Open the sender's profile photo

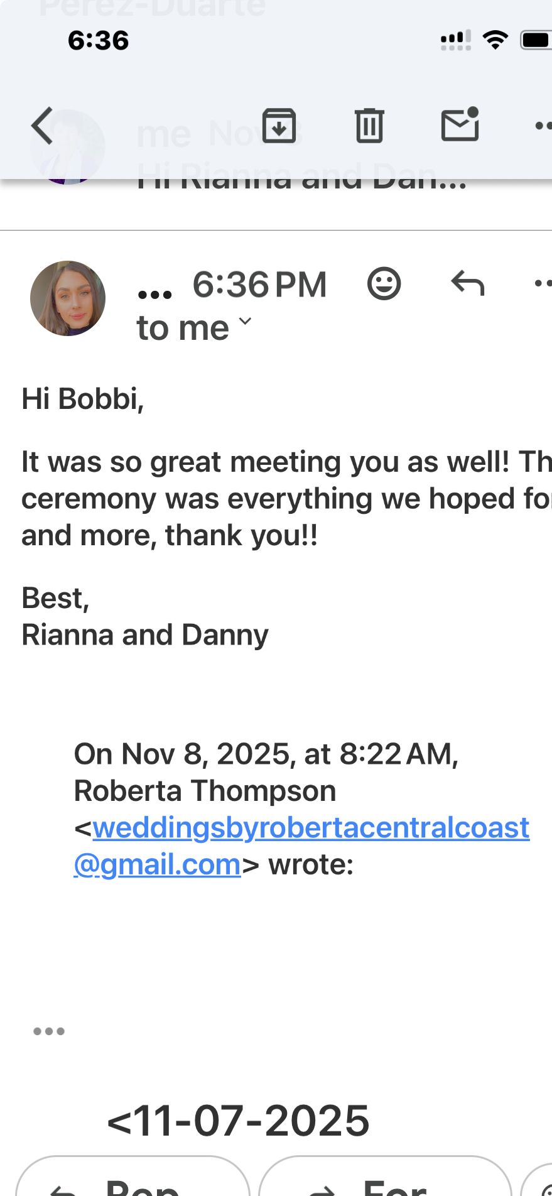pos(68,298)
